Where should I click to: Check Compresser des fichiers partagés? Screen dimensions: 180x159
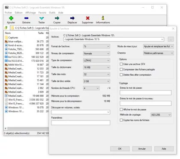[121, 69]
